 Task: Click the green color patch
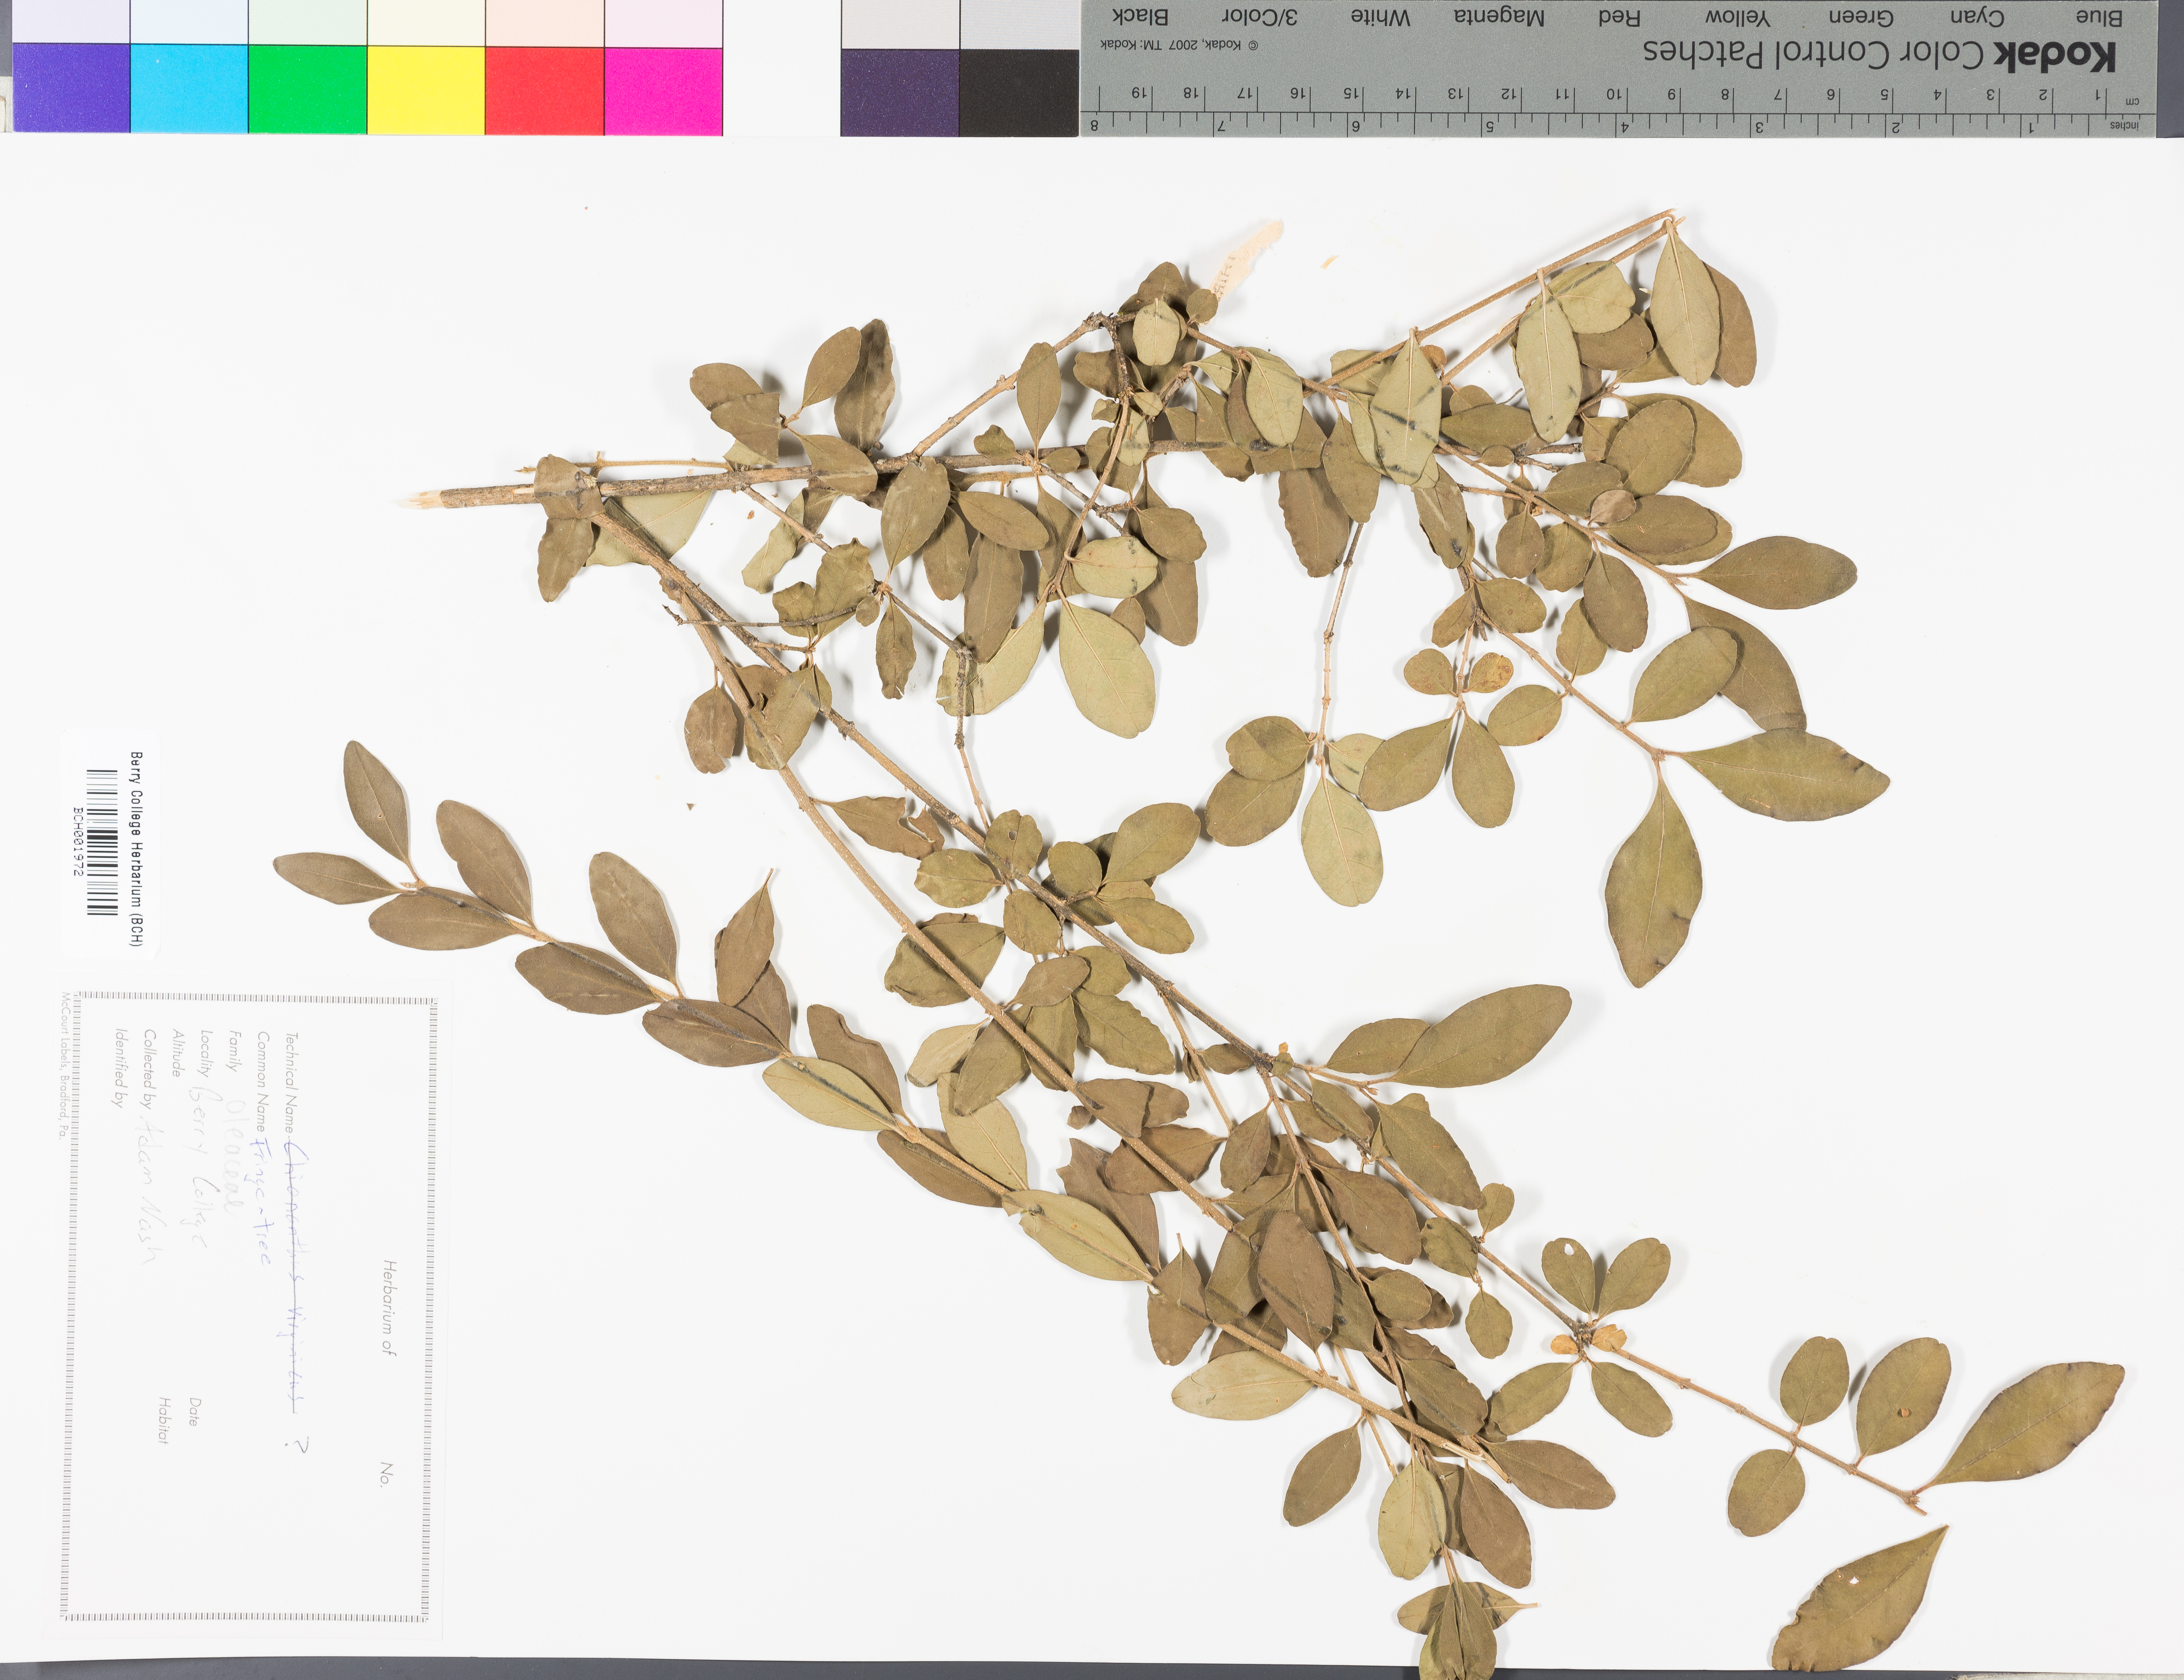click(x=307, y=88)
